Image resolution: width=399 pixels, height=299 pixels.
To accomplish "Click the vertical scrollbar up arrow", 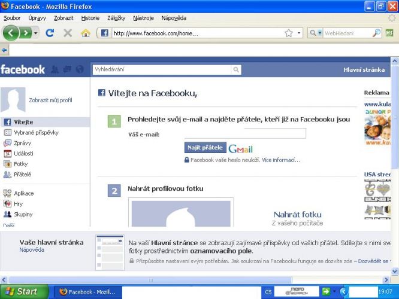I will (395, 61).
